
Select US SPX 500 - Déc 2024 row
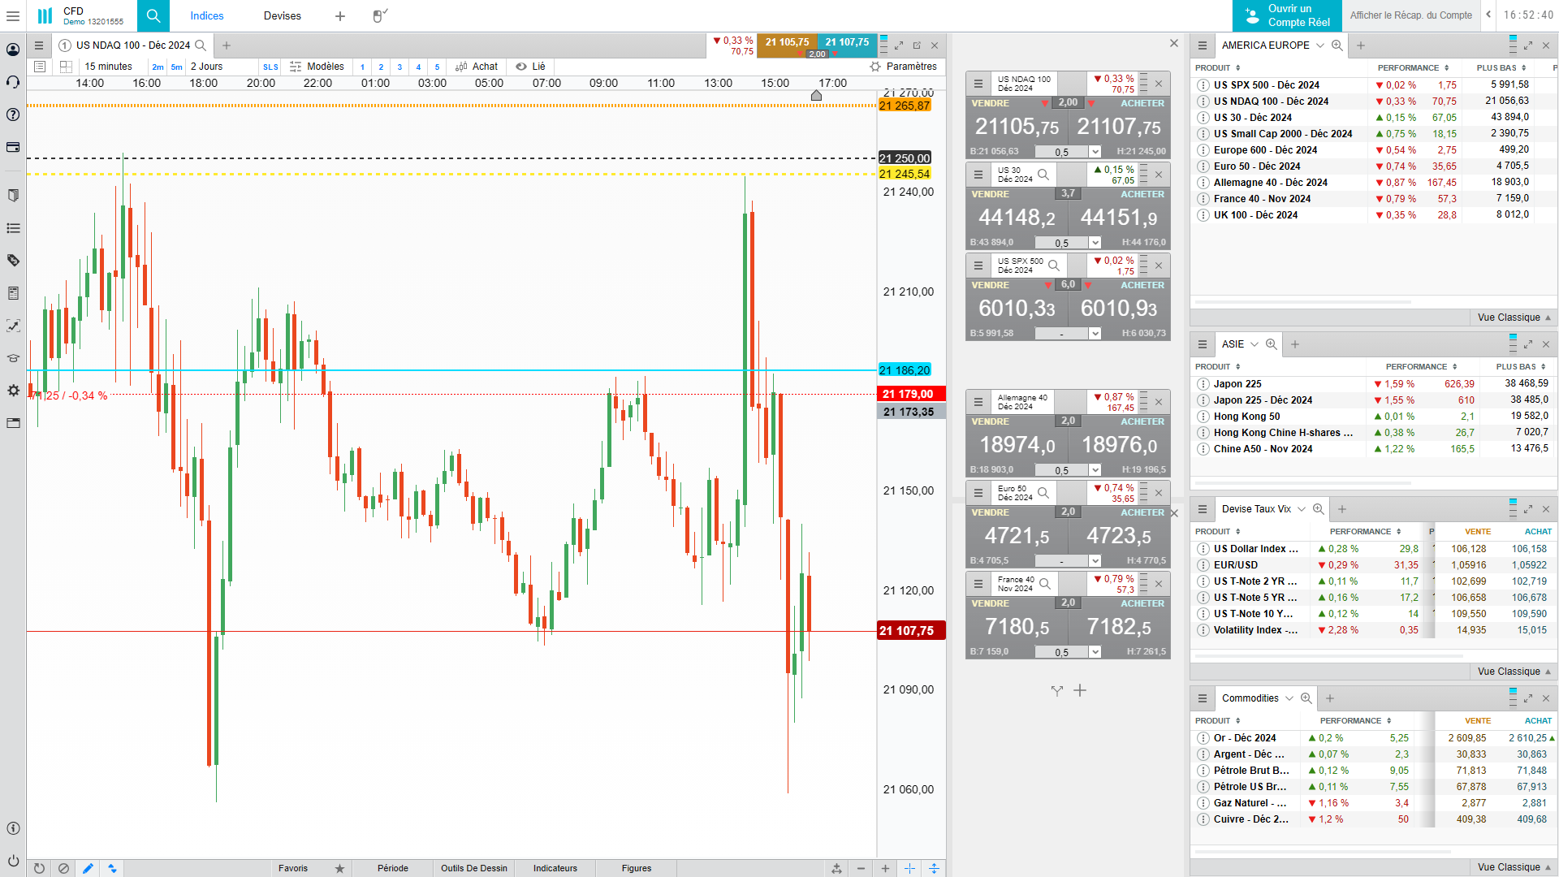pyautogui.click(x=1266, y=84)
